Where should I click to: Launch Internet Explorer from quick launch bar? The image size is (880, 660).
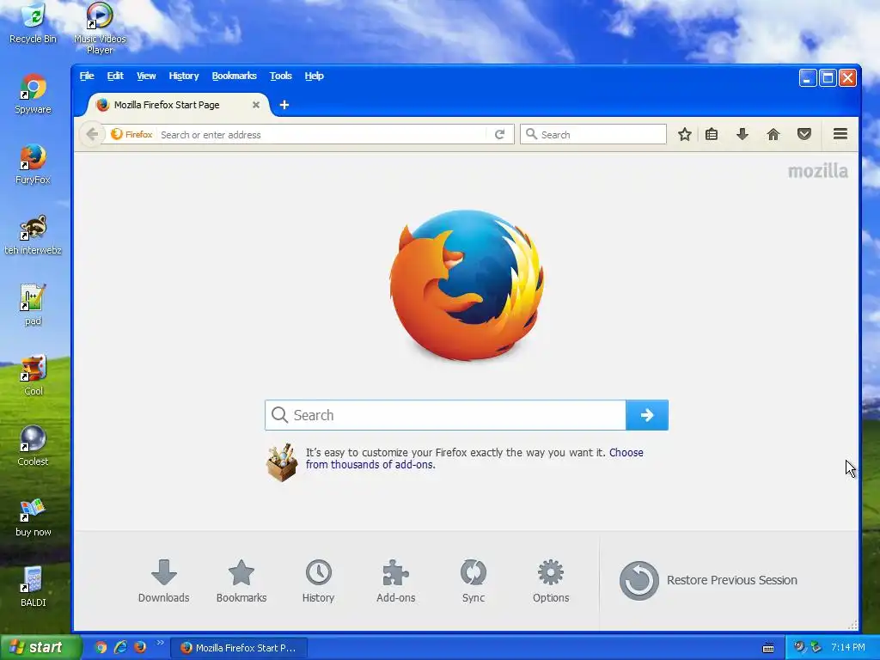(x=120, y=648)
